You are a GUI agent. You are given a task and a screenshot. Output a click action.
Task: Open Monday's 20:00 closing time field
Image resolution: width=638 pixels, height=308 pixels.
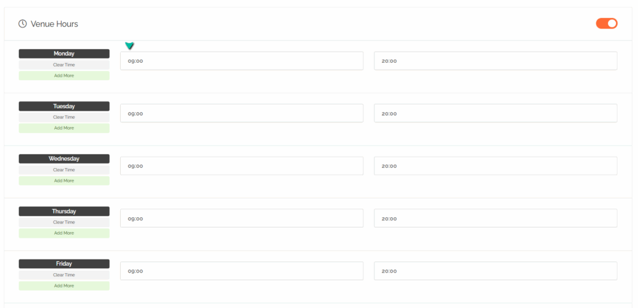[495, 61]
